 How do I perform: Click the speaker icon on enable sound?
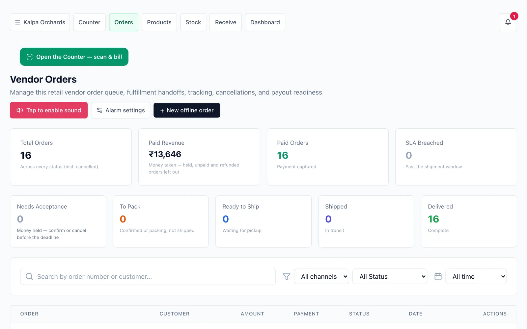click(x=20, y=110)
